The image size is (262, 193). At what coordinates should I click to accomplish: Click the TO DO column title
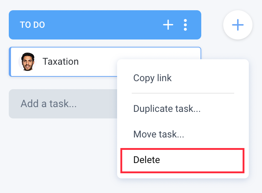click(33, 25)
